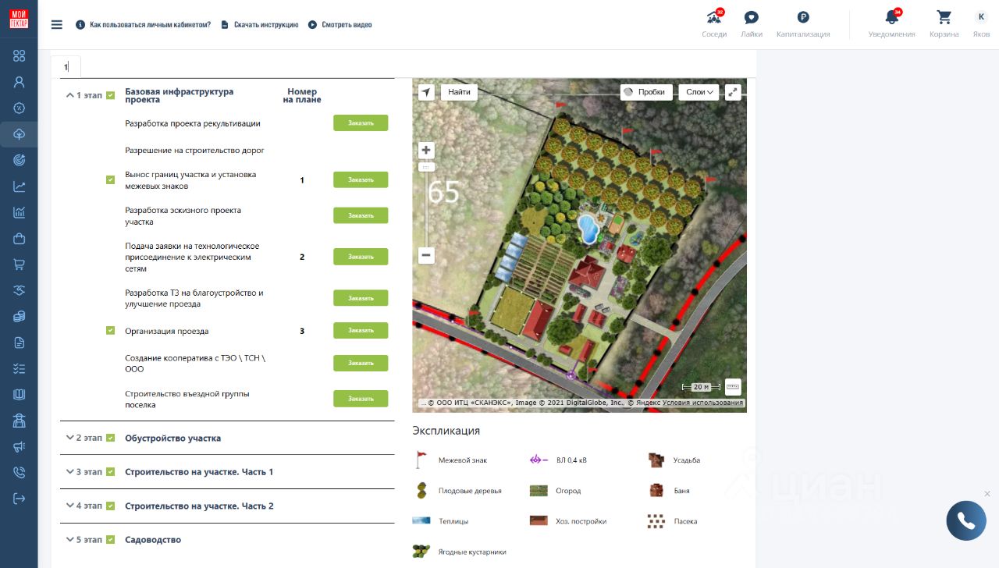Open Лайки likes icon
Screen dimensions: 999x568
[x=752, y=23]
